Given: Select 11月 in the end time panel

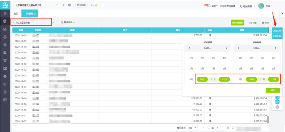Looking at the screenshot, I should [x=263, y=80].
